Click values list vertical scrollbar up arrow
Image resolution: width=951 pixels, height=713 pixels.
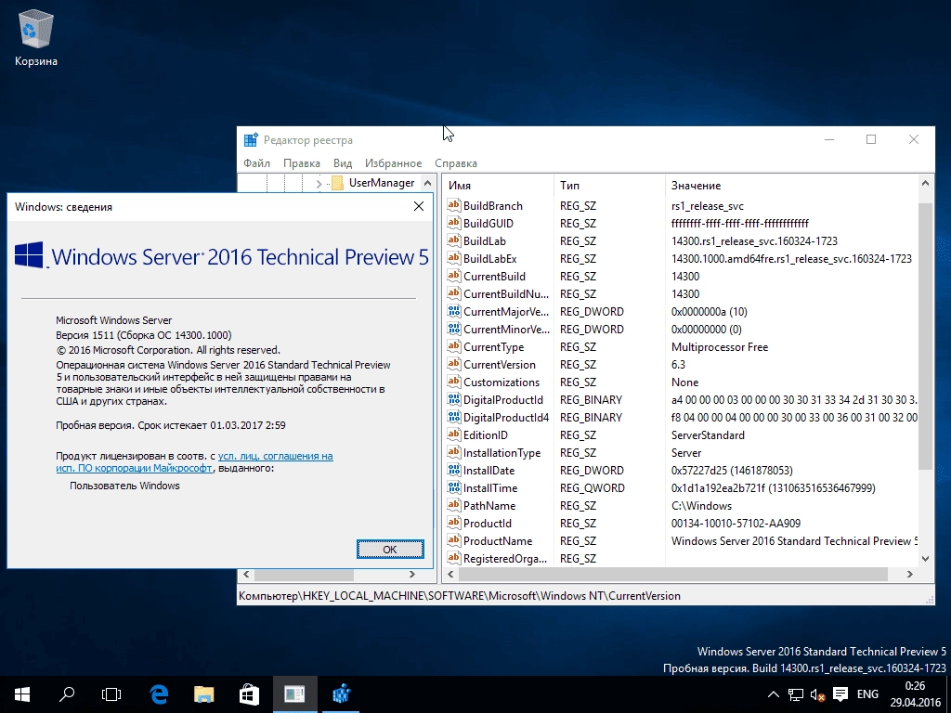(x=925, y=183)
